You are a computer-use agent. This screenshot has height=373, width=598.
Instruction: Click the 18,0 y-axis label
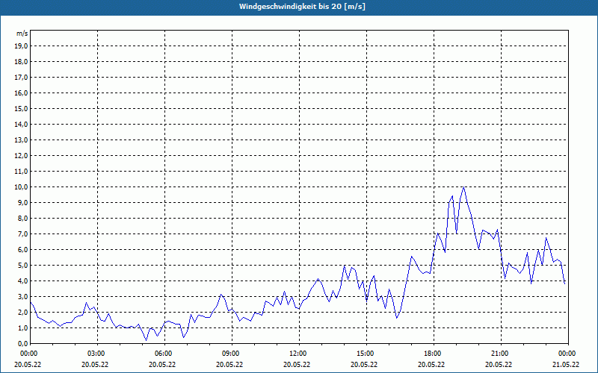[x=21, y=62]
